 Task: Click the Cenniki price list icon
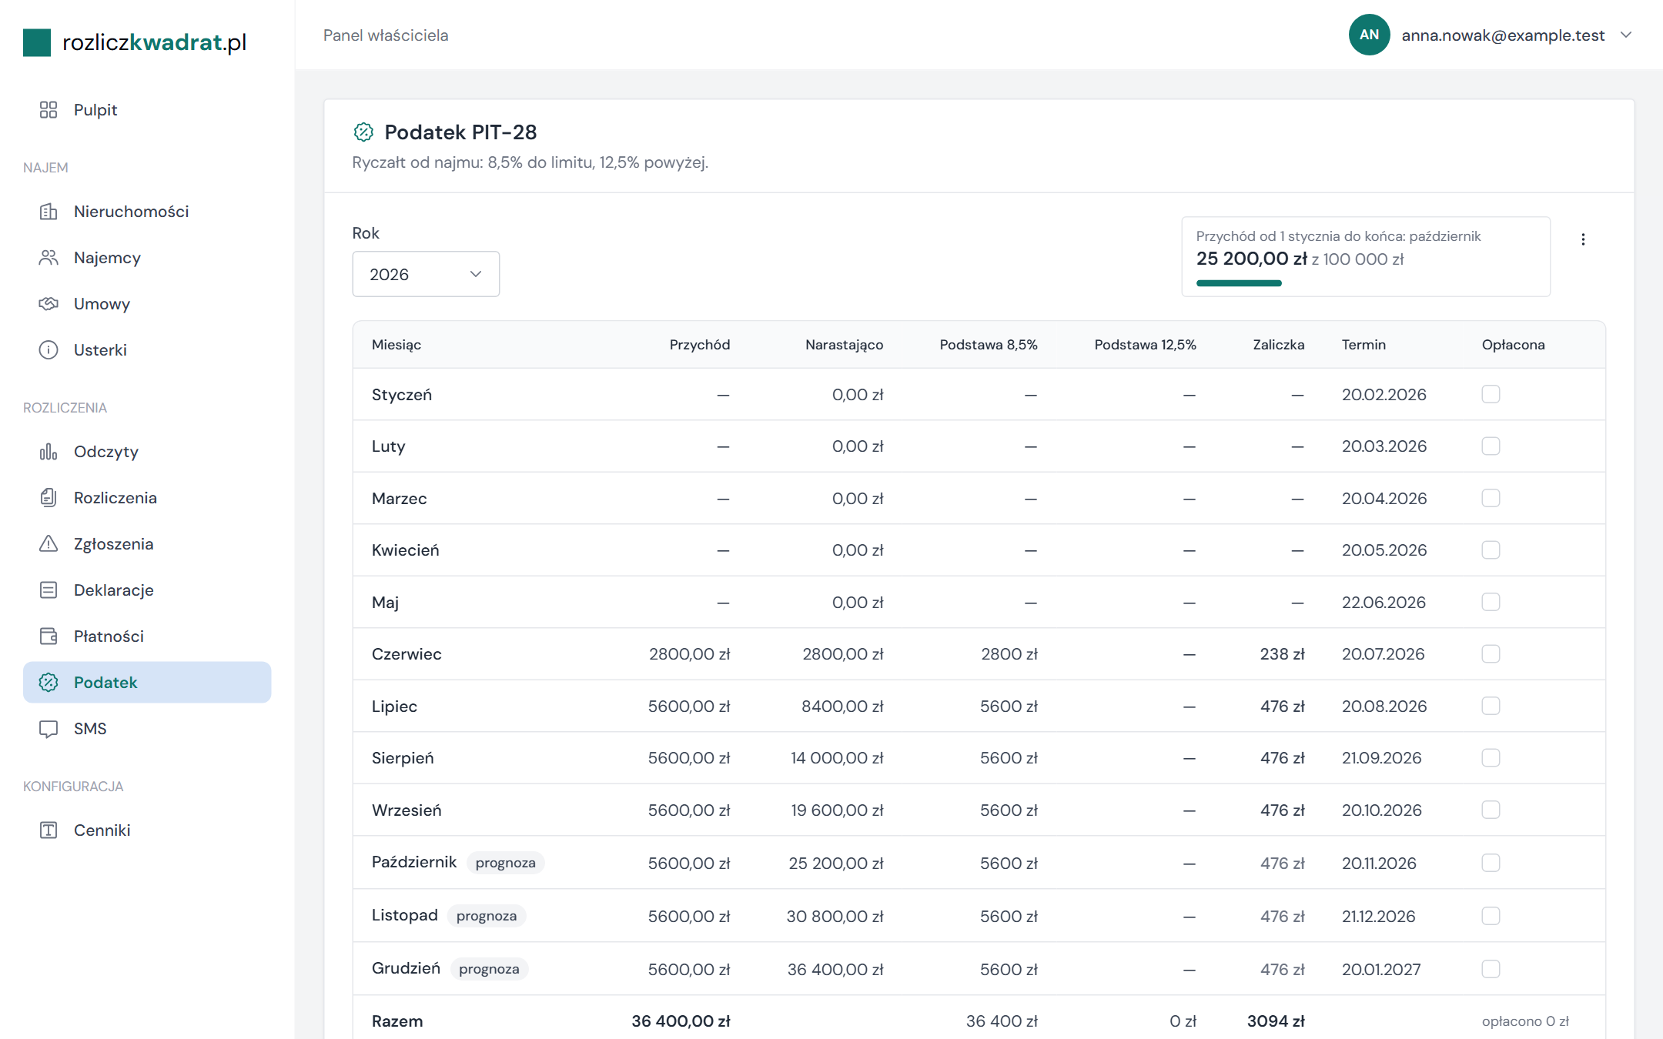[x=49, y=830]
